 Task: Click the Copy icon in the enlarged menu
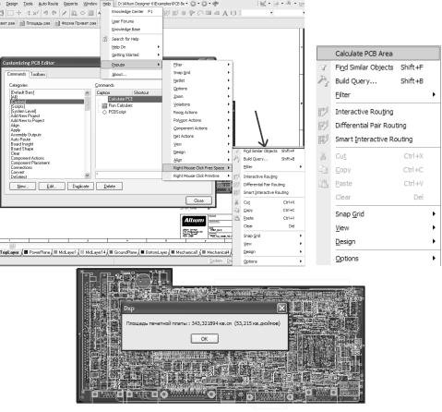point(323,170)
